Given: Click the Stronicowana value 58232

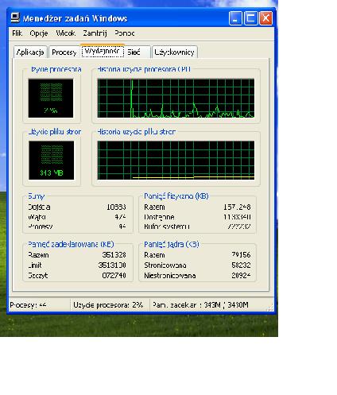Looking at the screenshot, I should pyautogui.click(x=241, y=265).
